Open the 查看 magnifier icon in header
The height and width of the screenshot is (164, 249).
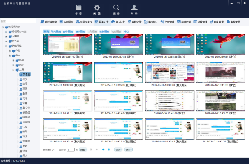116,8
